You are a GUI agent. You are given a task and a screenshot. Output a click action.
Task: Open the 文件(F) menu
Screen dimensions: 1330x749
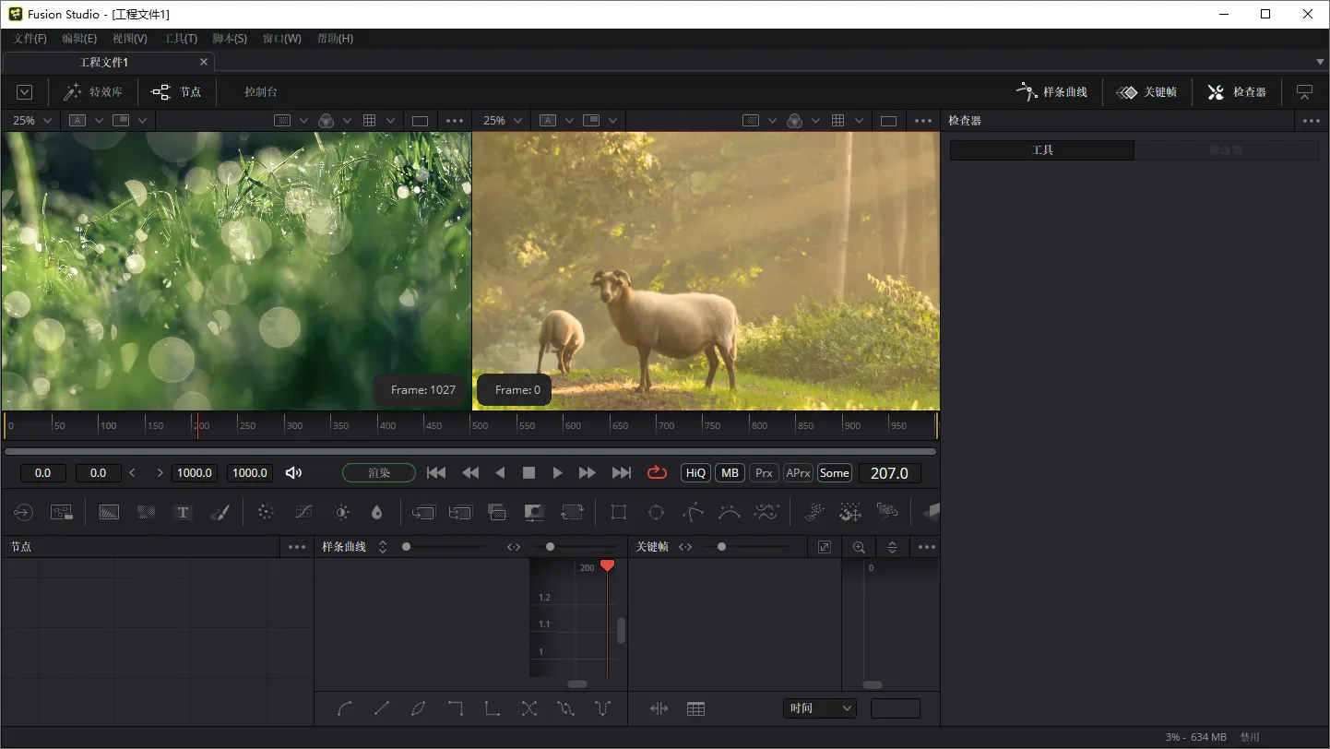30,39
